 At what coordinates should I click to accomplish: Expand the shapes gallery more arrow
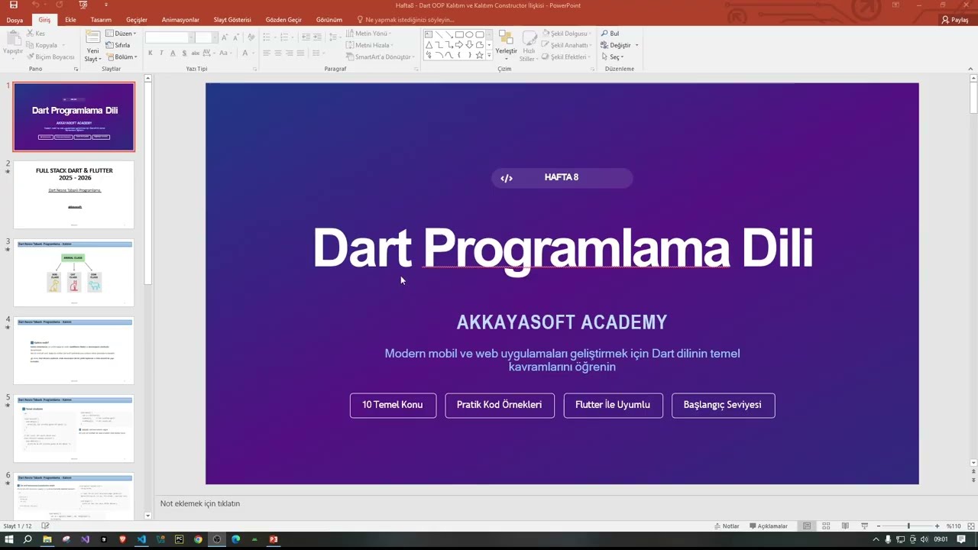tap(489, 56)
